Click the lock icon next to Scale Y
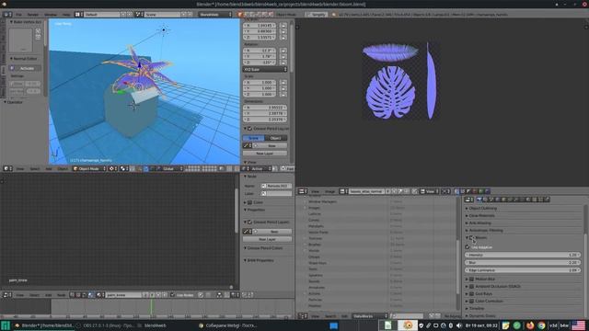 [283, 88]
